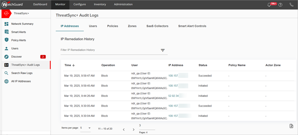Image resolution: width=298 pixels, height=135 pixels.
Task: Click the Network Summary sidebar icon
Action: (6, 24)
